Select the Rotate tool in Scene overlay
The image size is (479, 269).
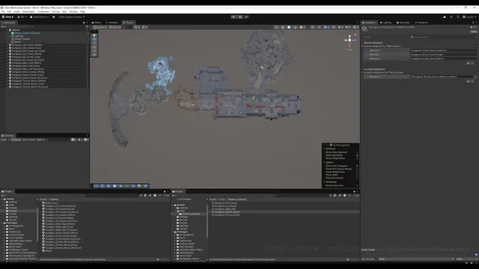point(94,43)
